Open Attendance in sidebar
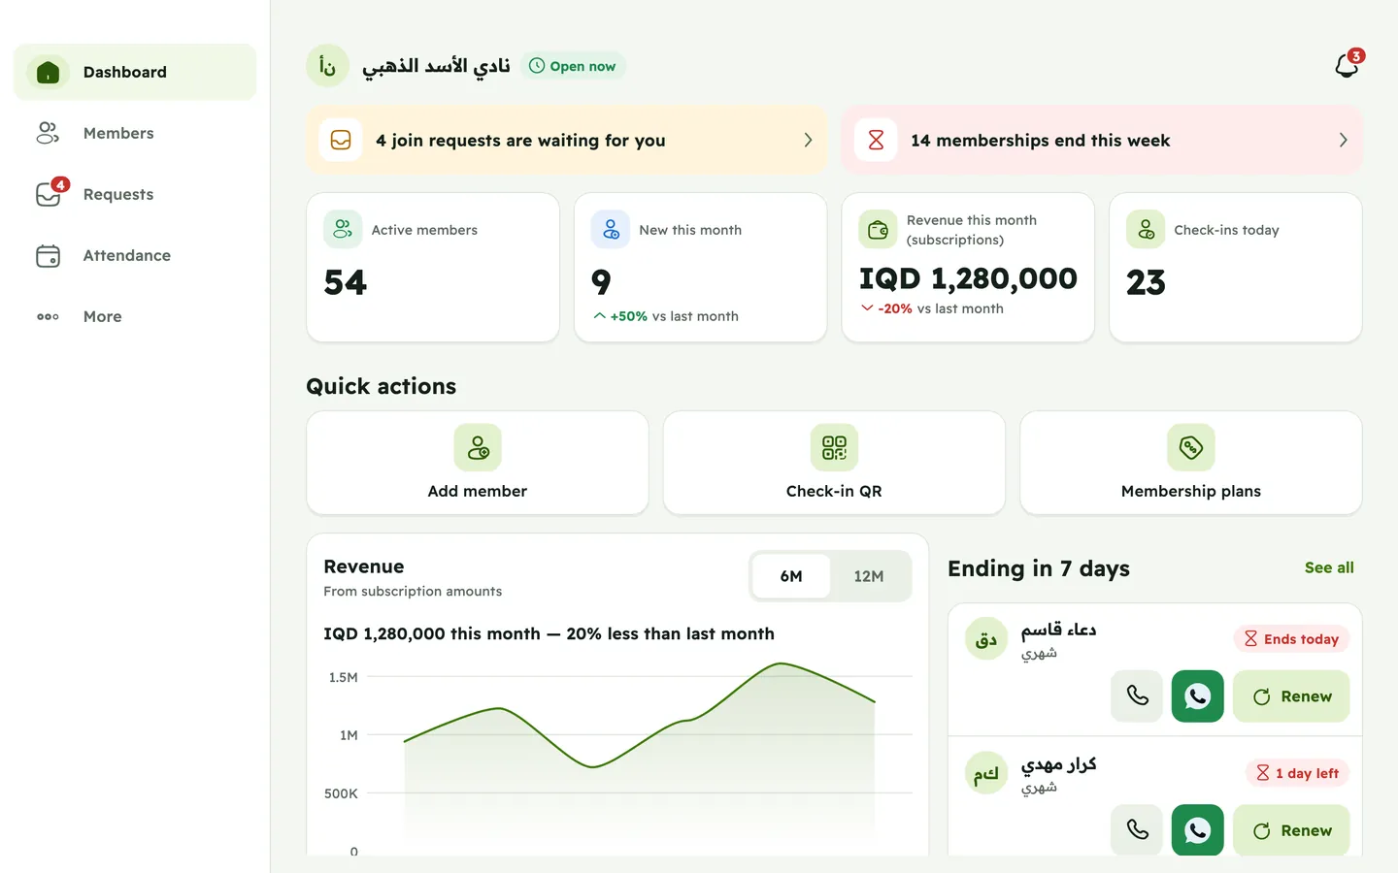This screenshot has width=1398, height=873. [x=135, y=255]
